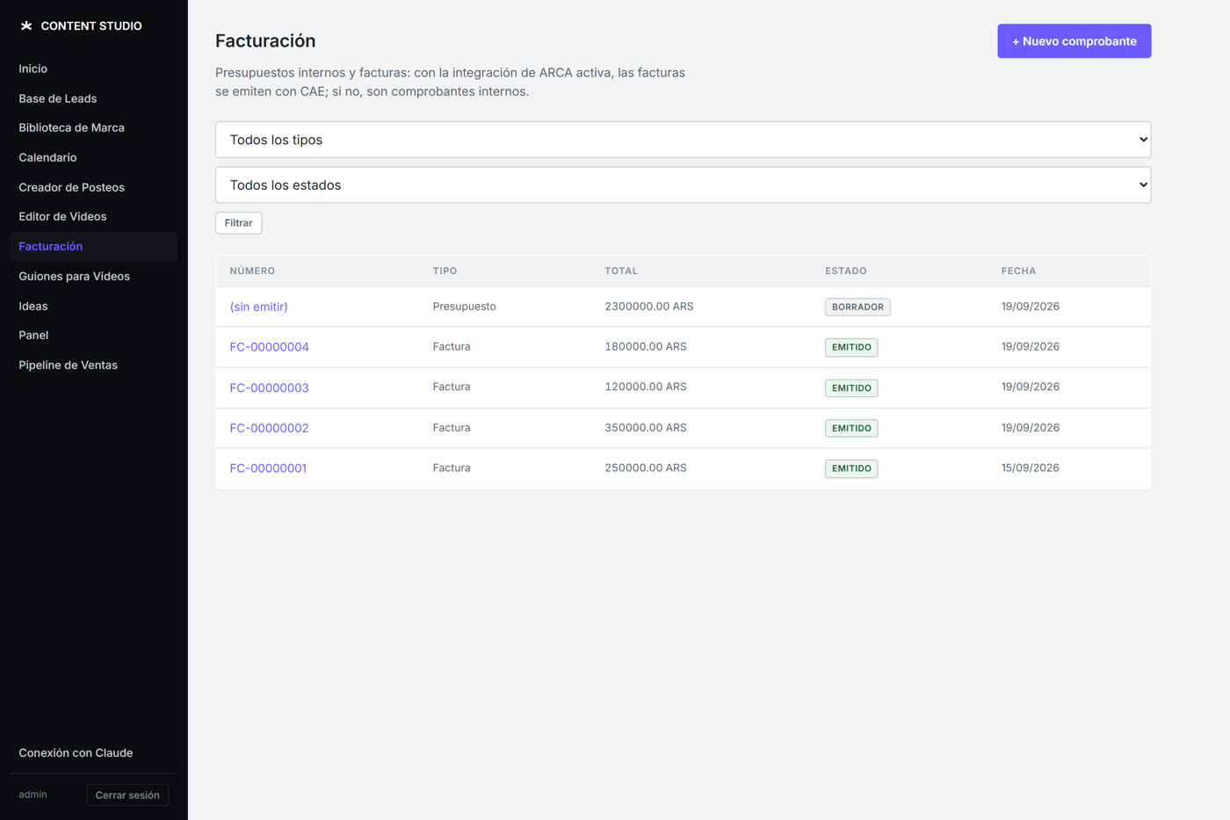
Task: Open Guiones para Videos
Action: pos(74,276)
